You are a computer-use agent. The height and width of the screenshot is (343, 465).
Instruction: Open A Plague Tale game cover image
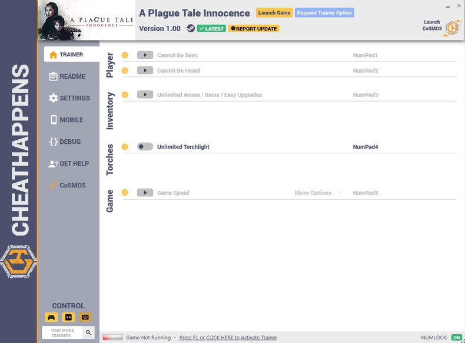[87, 20]
